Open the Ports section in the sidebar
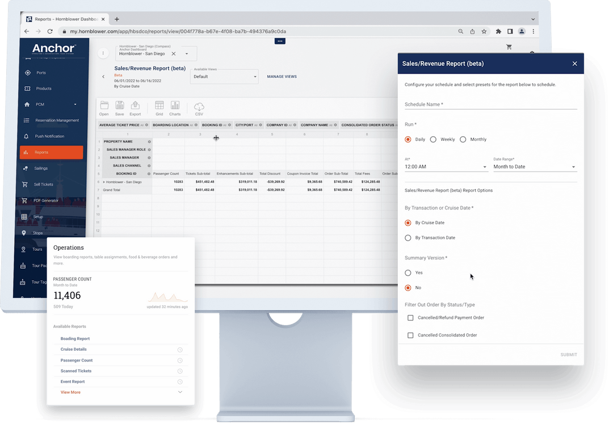Image resolution: width=613 pixels, height=424 pixels. pos(41,73)
